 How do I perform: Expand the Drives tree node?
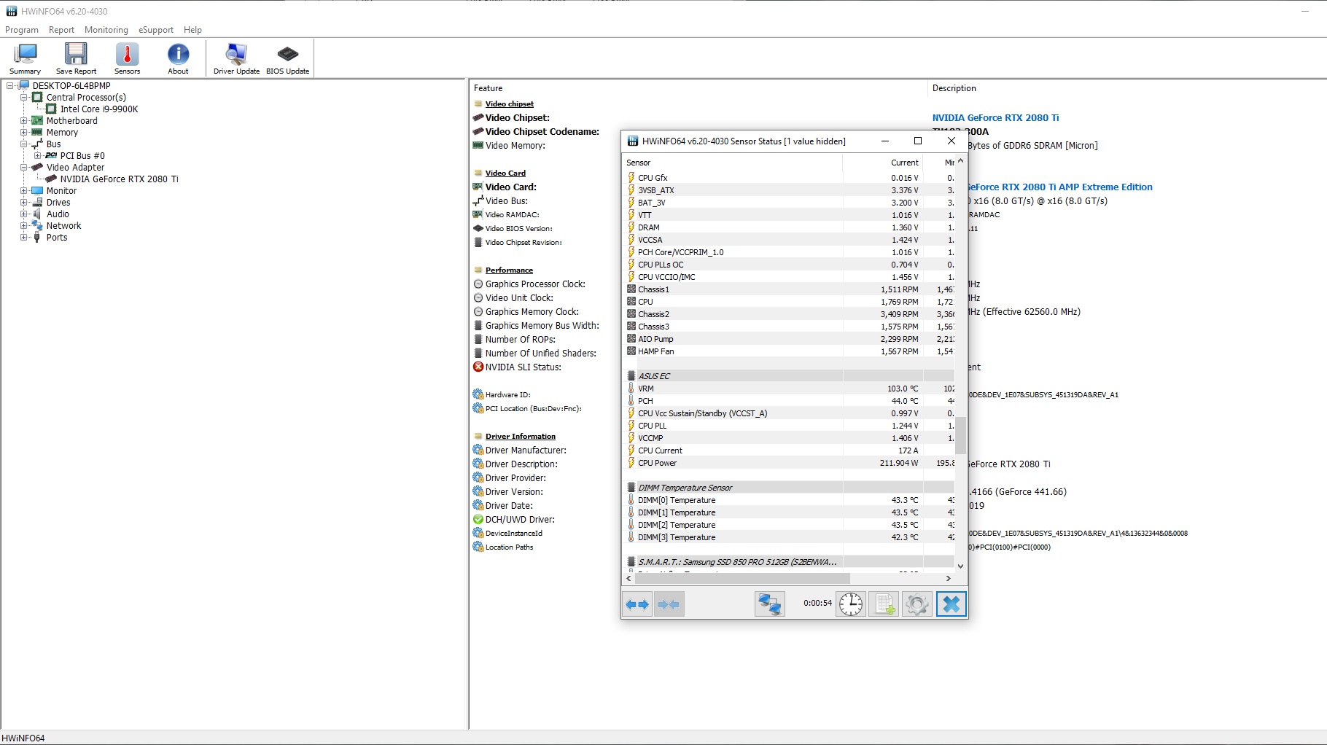(x=24, y=203)
